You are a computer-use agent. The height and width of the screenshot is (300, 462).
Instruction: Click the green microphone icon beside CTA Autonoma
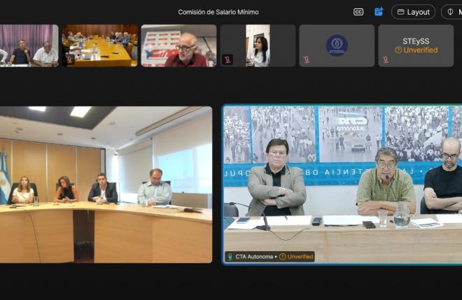click(230, 257)
